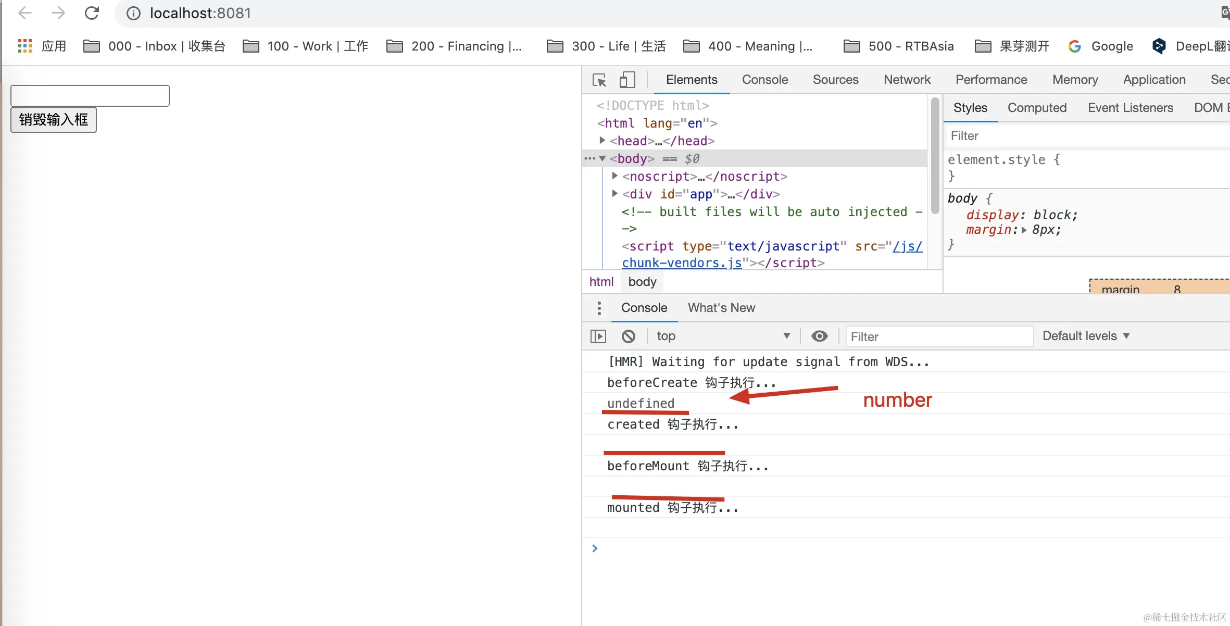Switch to the Network tab

907,80
